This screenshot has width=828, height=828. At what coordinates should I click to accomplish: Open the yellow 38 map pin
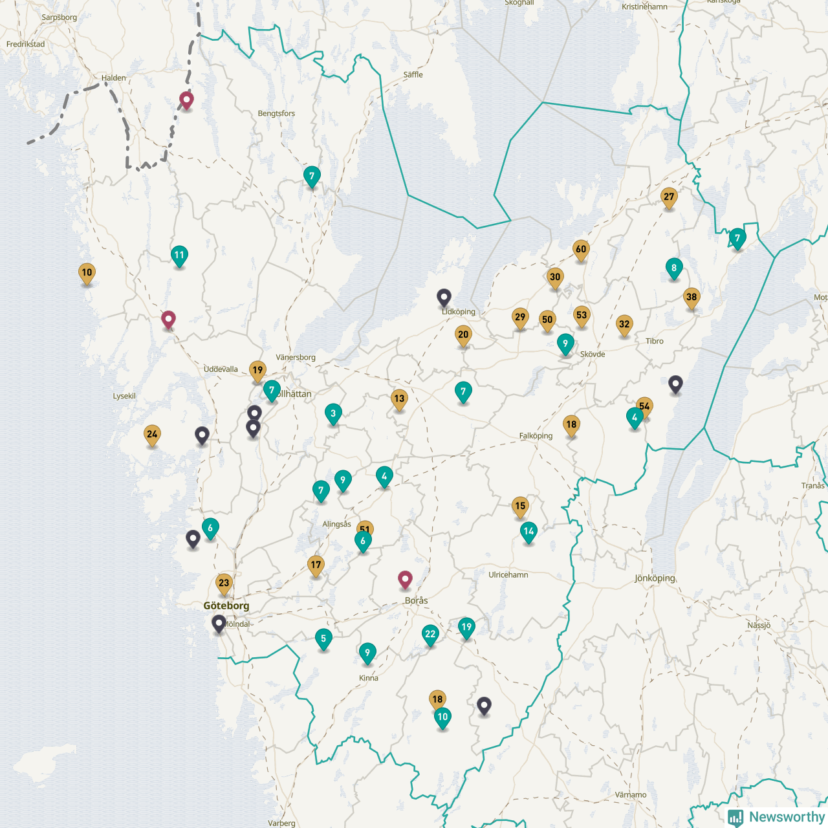tap(692, 298)
